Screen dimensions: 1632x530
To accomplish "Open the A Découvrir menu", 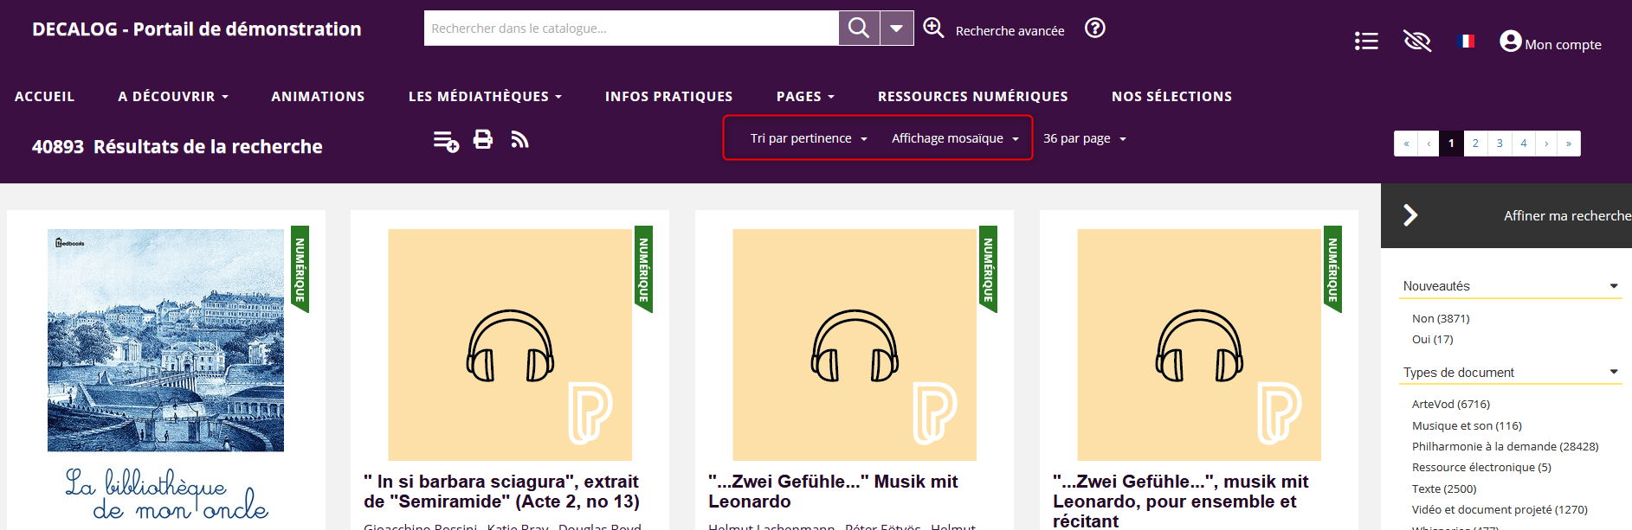I will [173, 97].
